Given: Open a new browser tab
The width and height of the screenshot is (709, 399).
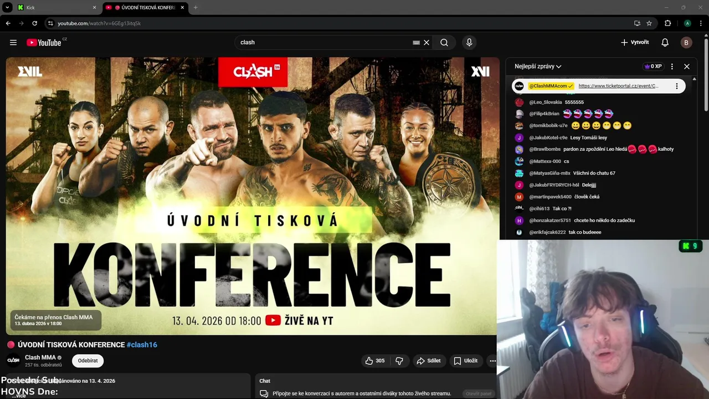Looking at the screenshot, I should pos(196,8).
